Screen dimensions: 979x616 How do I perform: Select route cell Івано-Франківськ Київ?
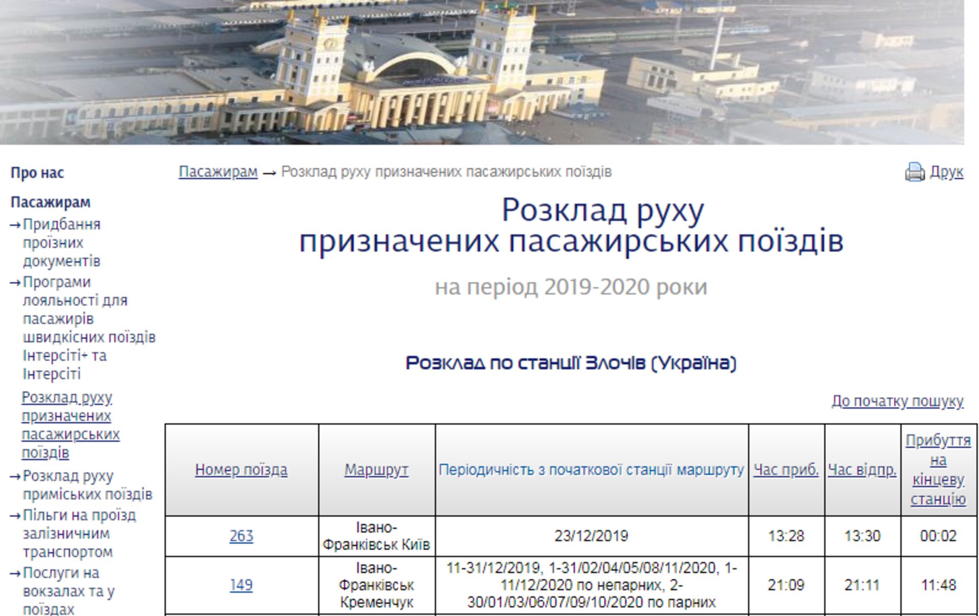coord(376,536)
